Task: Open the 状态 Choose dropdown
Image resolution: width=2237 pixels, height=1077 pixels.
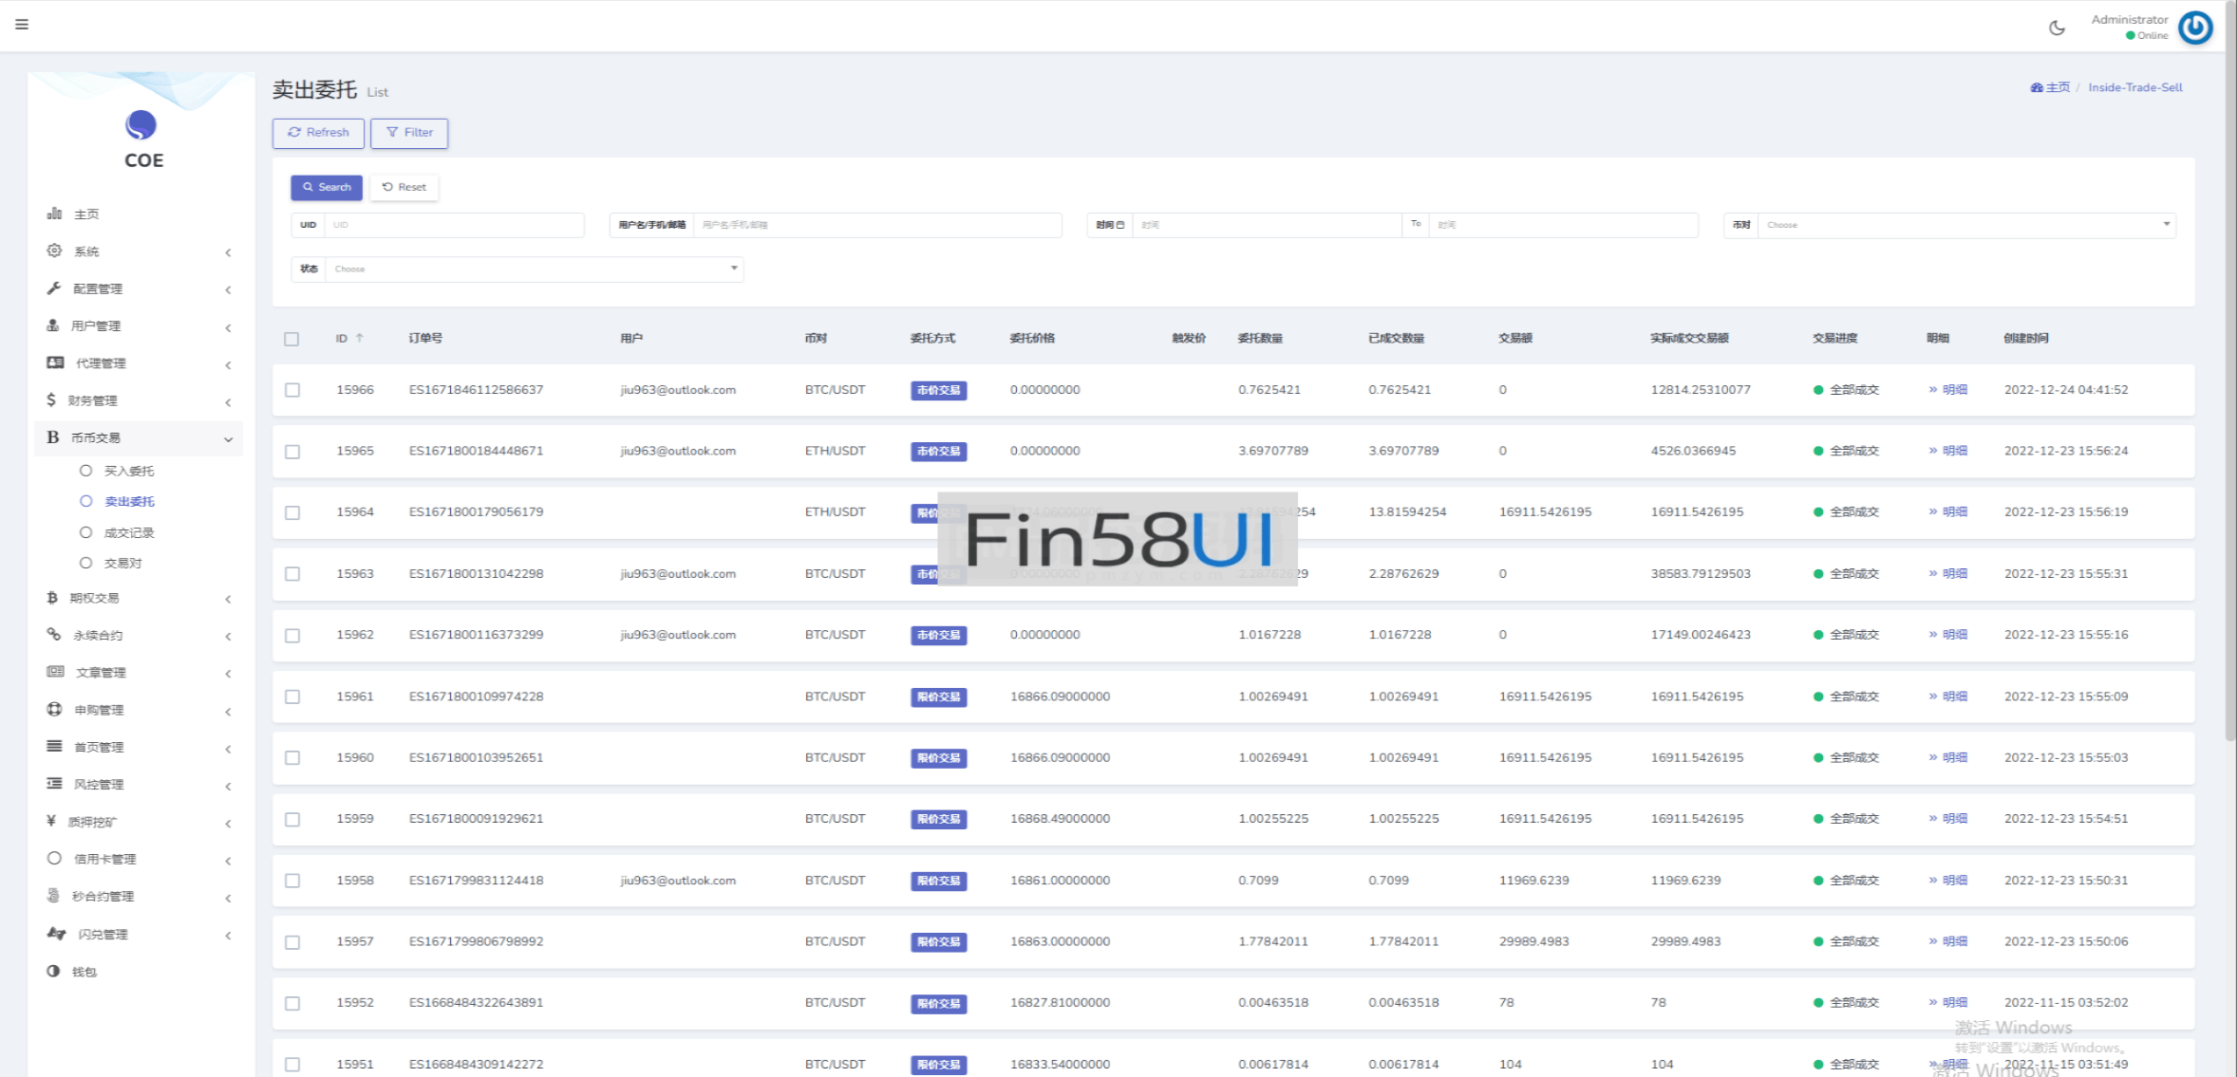Action: coord(534,269)
